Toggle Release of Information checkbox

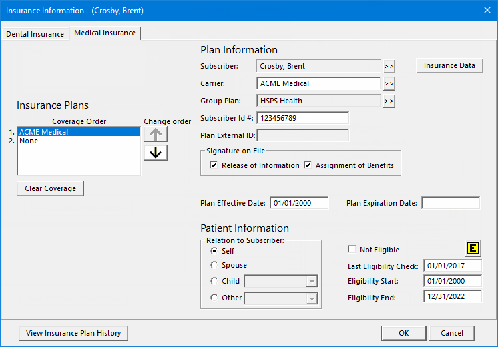214,165
